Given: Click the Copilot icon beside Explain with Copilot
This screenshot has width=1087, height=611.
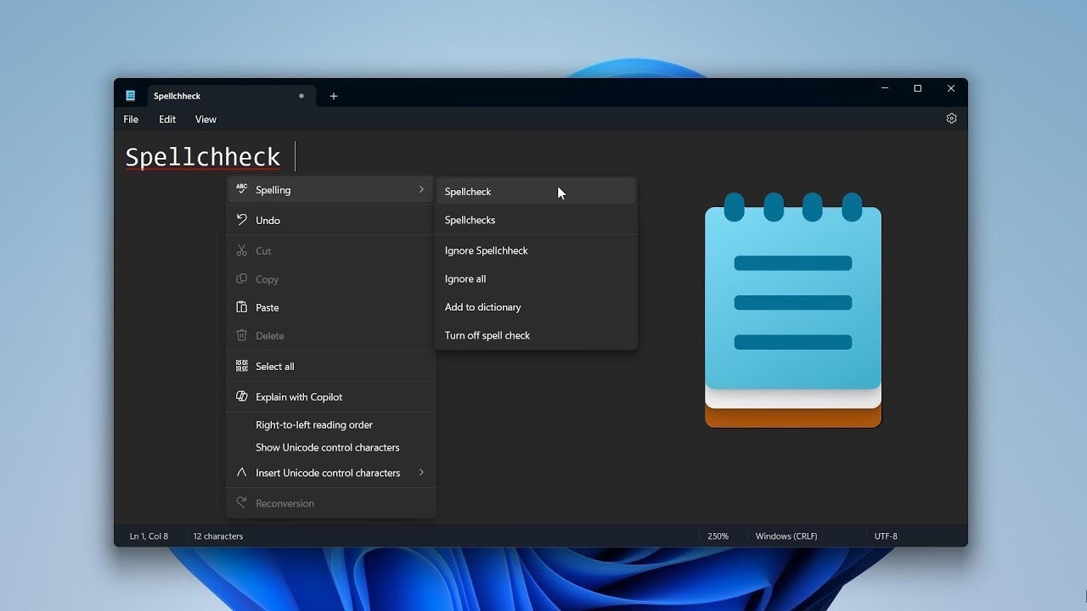Looking at the screenshot, I should tap(242, 396).
